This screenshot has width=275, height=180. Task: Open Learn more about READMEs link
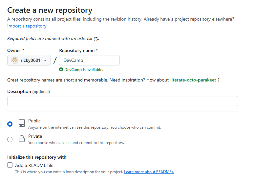coord(149,172)
